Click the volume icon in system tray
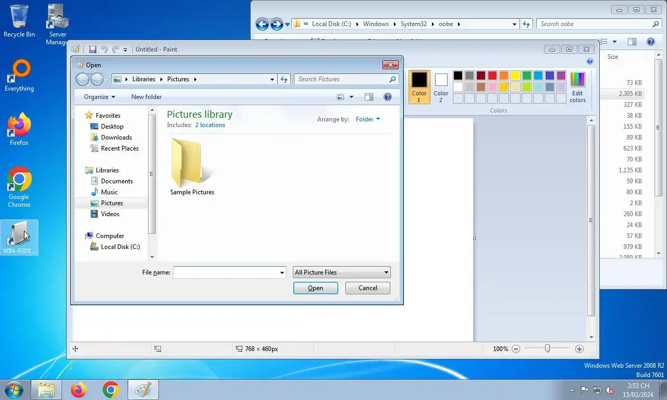Screen dimensions: 667x400 (x=609, y=390)
